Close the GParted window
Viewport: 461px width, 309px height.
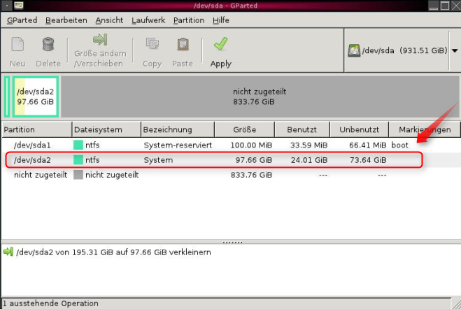coord(456,6)
